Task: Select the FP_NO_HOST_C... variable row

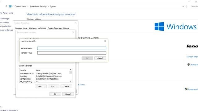Action: pos(45,81)
